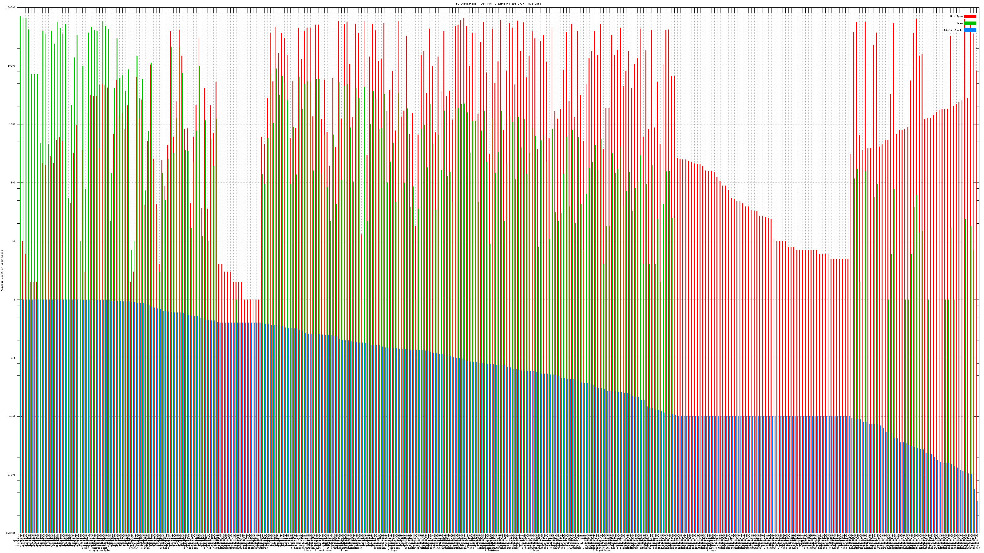
Task: Click the 10000 y-axis tick label
Action: click(12, 66)
